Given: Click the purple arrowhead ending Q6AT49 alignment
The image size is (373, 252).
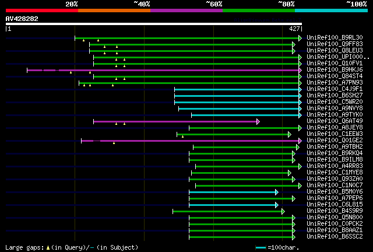Looking at the screenshot, I should point(258,122).
